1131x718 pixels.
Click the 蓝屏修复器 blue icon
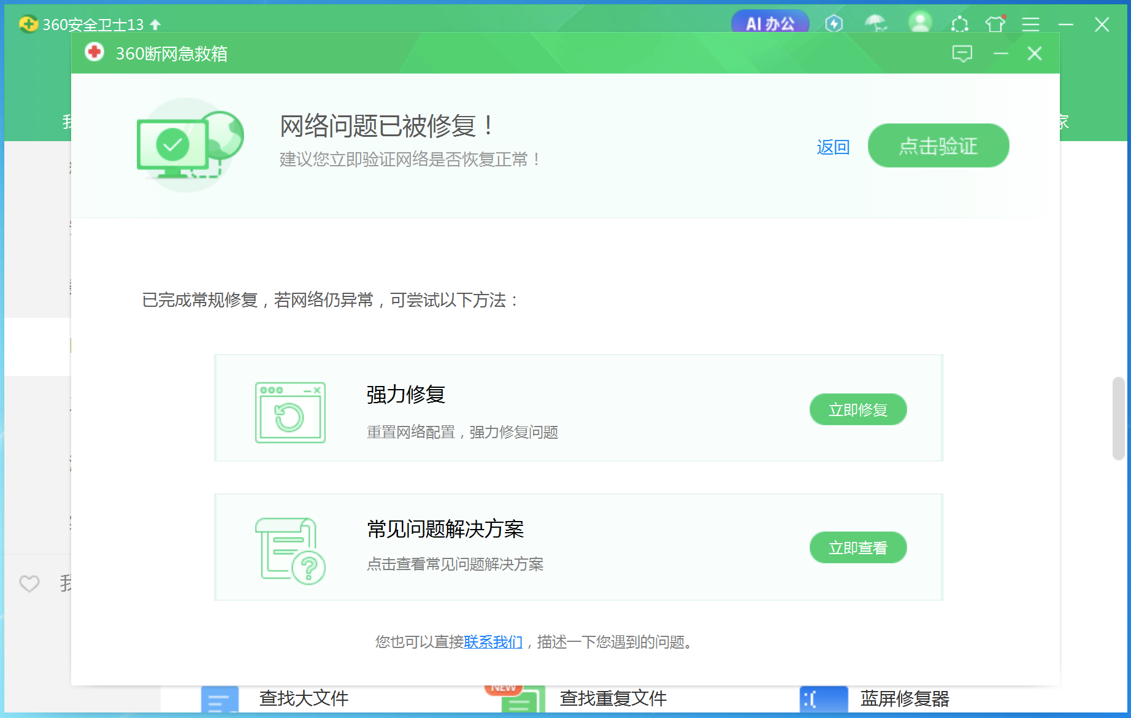pos(824,699)
